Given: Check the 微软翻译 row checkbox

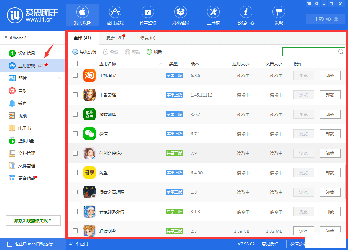Looking at the screenshot, I should pyautogui.click(x=75, y=114).
